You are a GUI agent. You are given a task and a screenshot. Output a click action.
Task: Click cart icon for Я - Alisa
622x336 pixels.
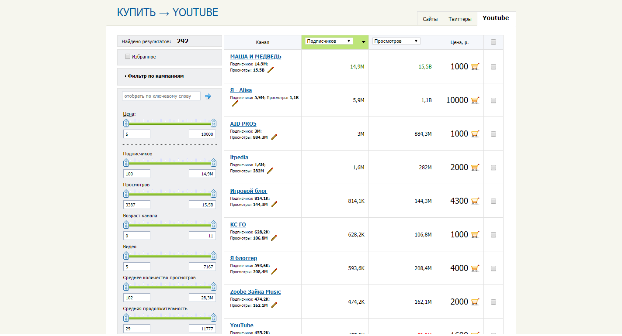click(x=475, y=100)
